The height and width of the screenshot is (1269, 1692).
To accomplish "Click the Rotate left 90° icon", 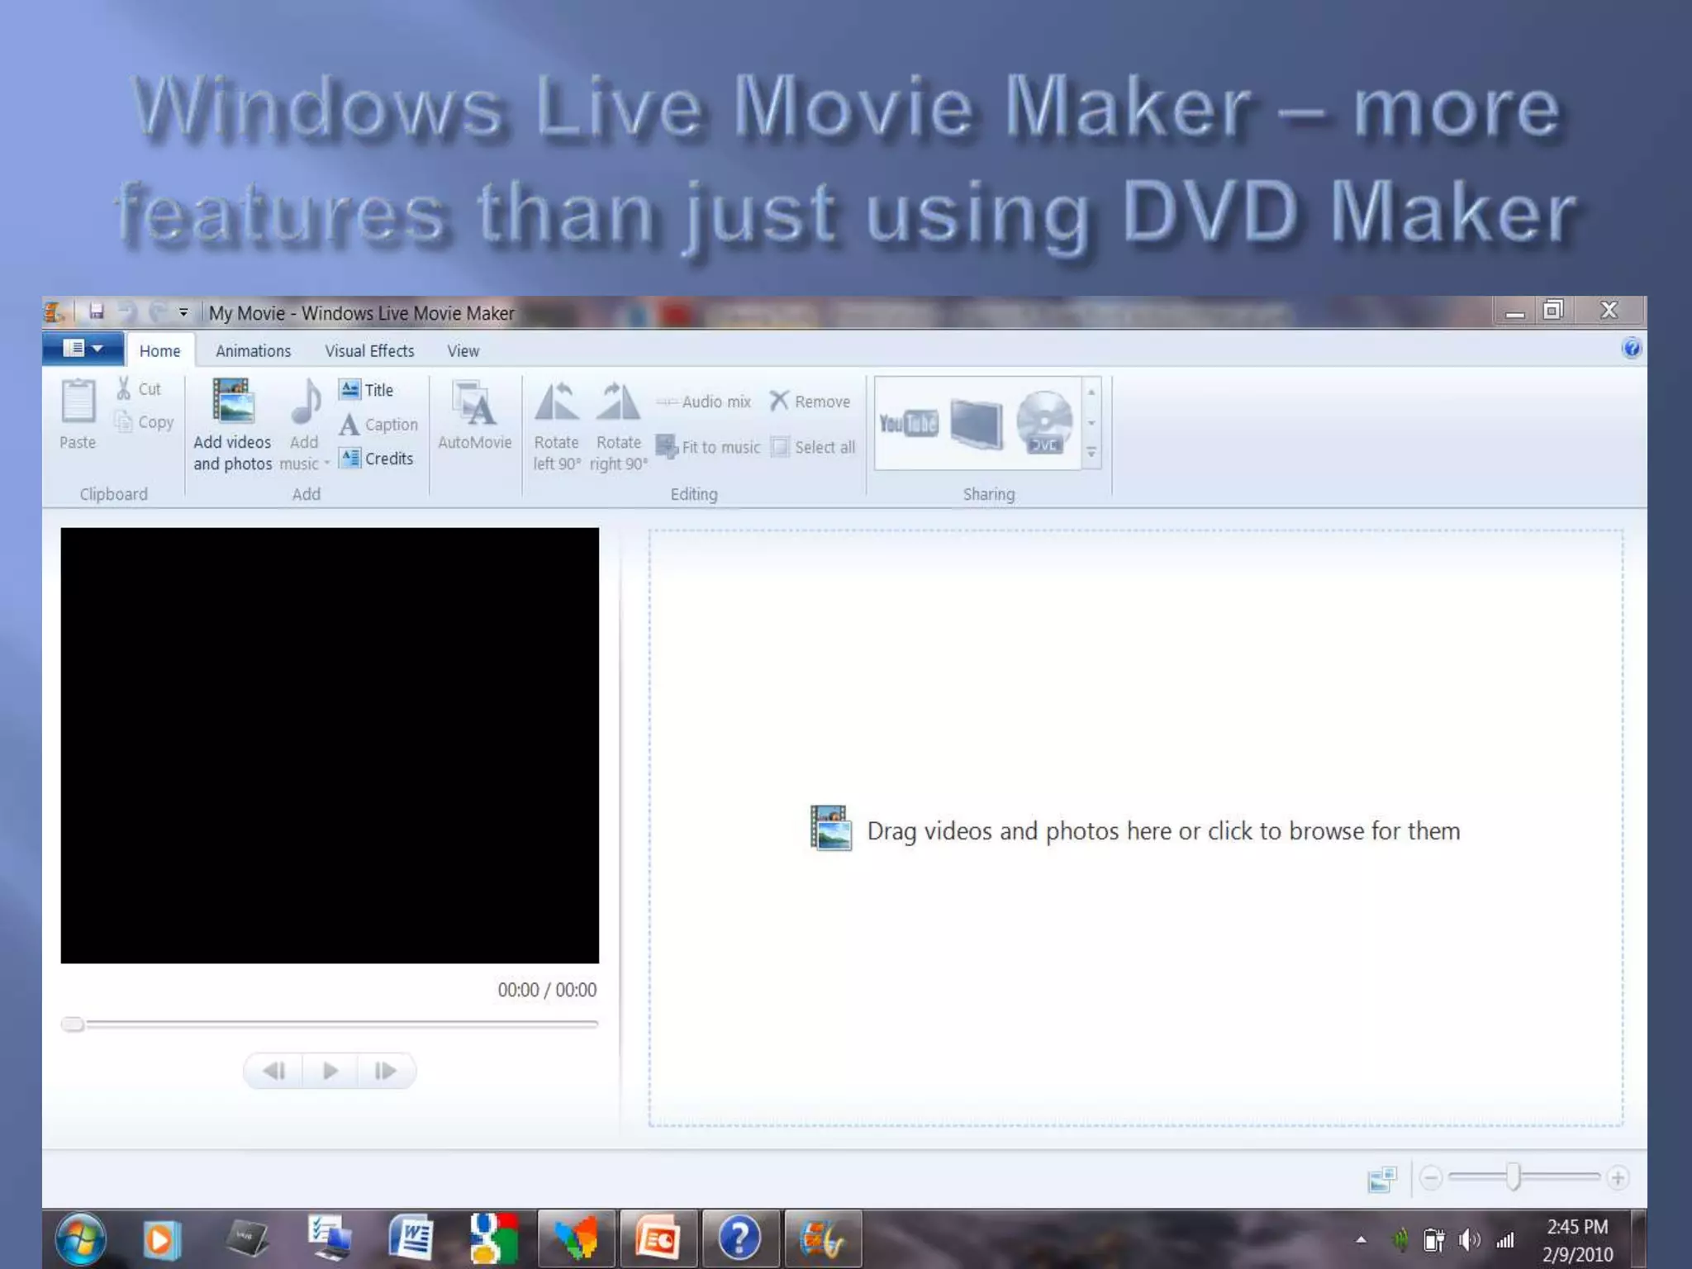I will point(556,402).
